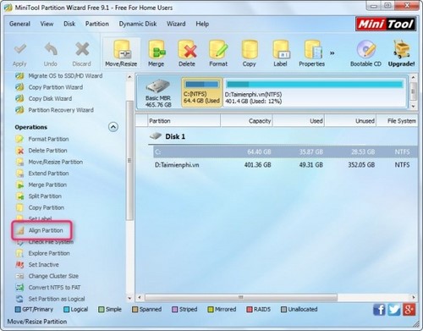Select D:Taimienphi.vn block in disk map
Screen dimensions: 423x331
tap(315, 92)
